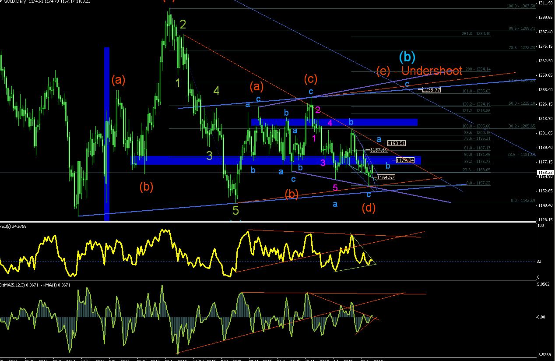
Task: Click price axis value 1140.40
Action: point(545,205)
